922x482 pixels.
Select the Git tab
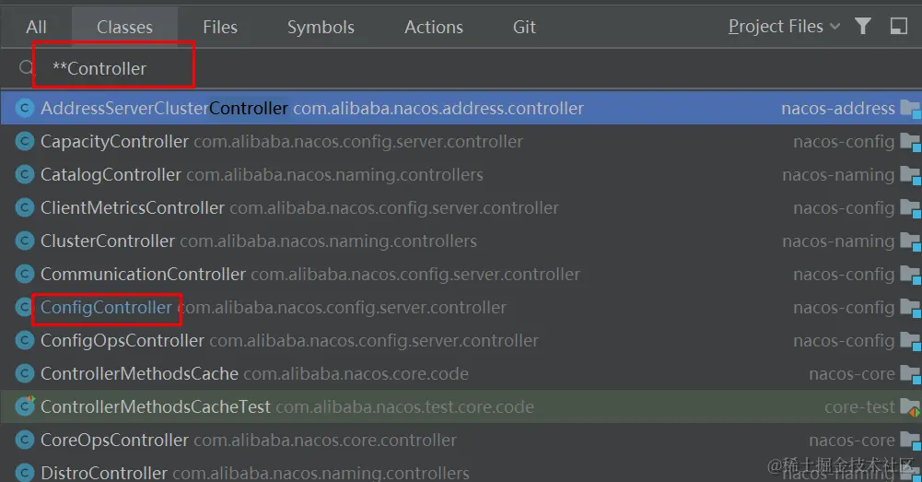click(524, 27)
